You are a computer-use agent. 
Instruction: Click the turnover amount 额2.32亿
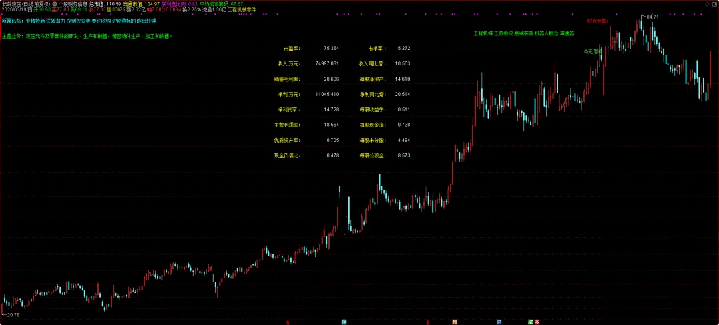pos(136,9)
